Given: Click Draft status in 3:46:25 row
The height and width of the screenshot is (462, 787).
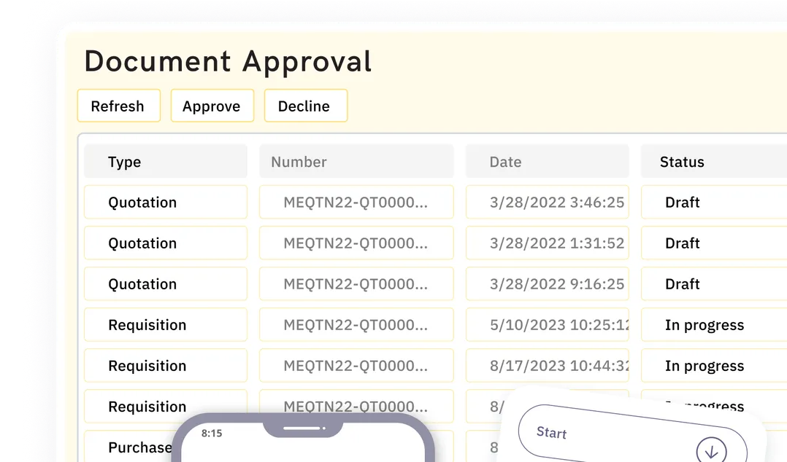Looking at the screenshot, I should pos(714,202).
